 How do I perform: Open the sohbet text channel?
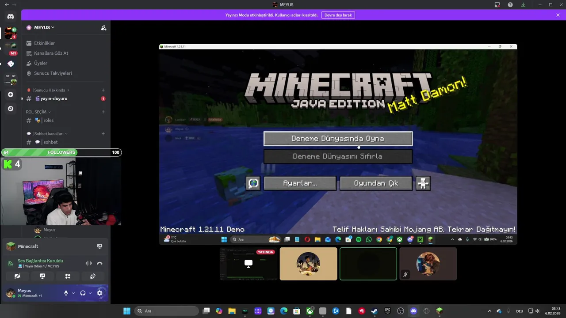coord(65,142)
